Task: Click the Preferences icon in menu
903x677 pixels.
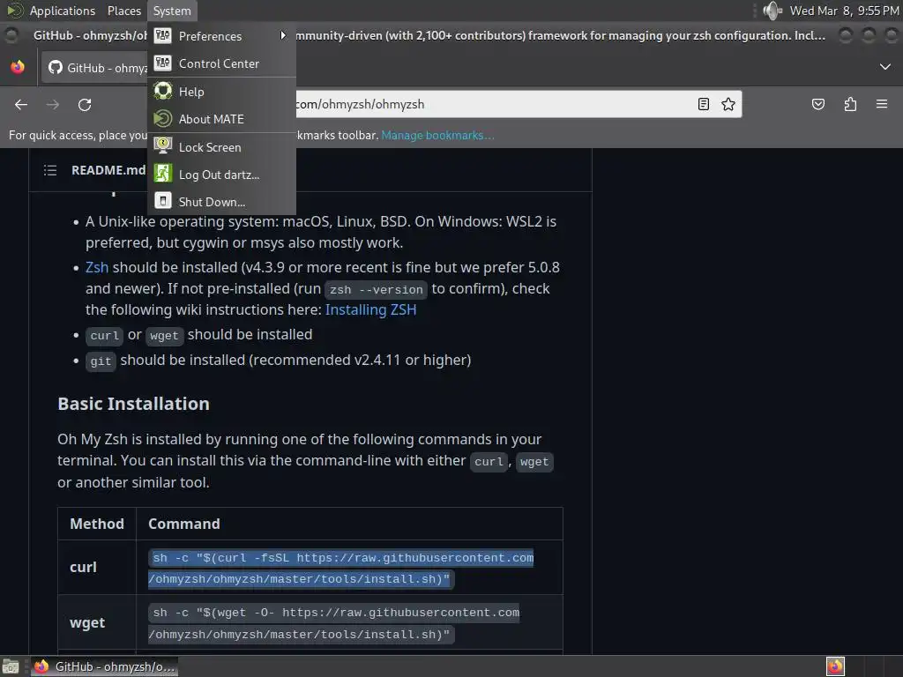Action: 163,35
